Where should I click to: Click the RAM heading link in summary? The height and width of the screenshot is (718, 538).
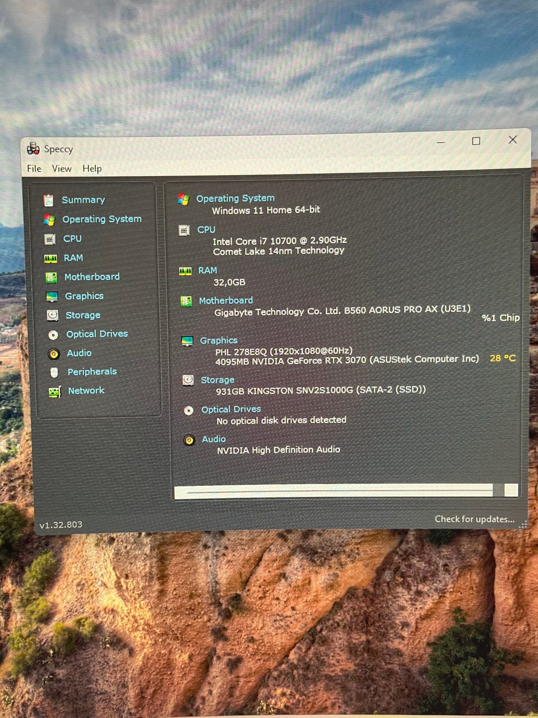[x=208, y=270]
